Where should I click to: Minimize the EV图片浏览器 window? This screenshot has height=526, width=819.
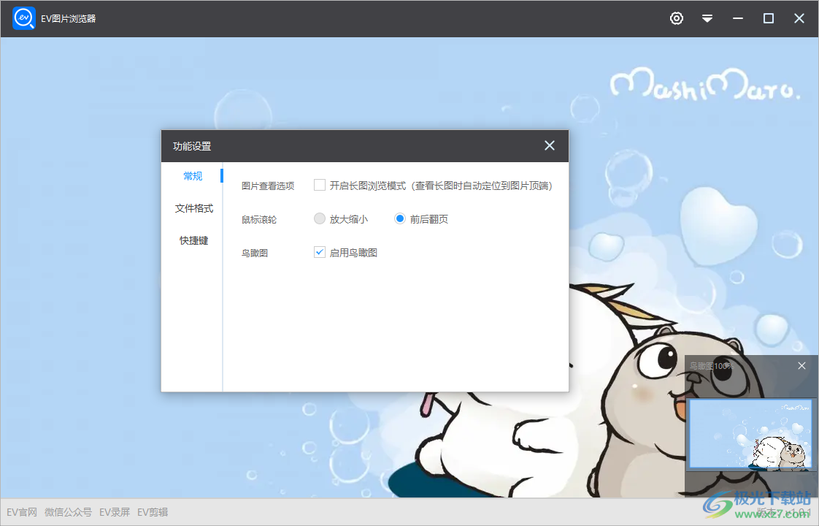click(x=737, y=18)
